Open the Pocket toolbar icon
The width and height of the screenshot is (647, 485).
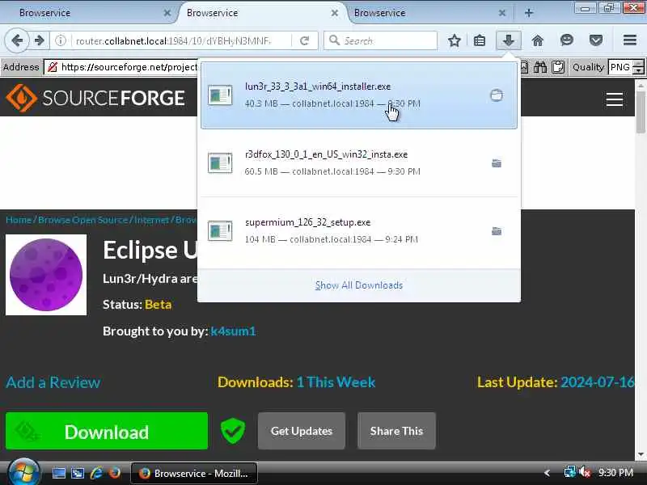[596, 40]
